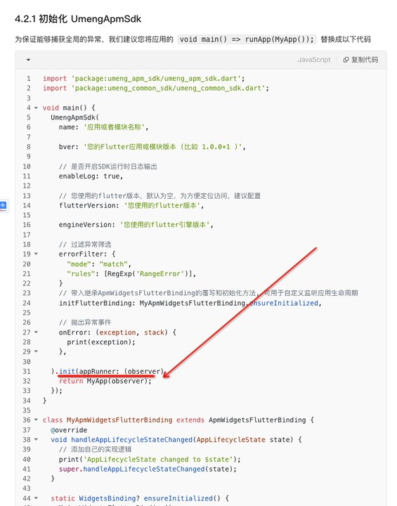
Task: Click comment 抛出异常事件 on line 26
Action: click(x=85, y=323)
